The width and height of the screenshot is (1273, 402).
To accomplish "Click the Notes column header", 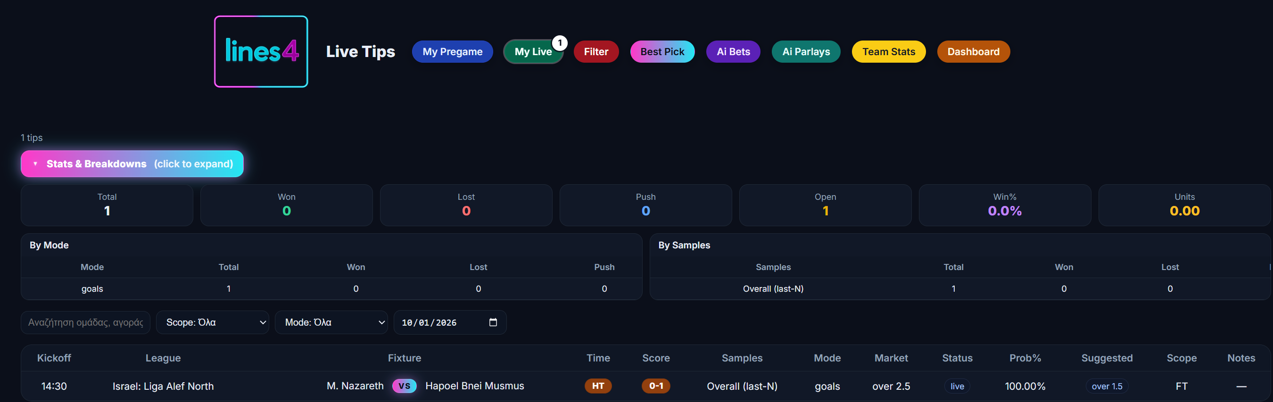I will click(x=1241, y=358).
